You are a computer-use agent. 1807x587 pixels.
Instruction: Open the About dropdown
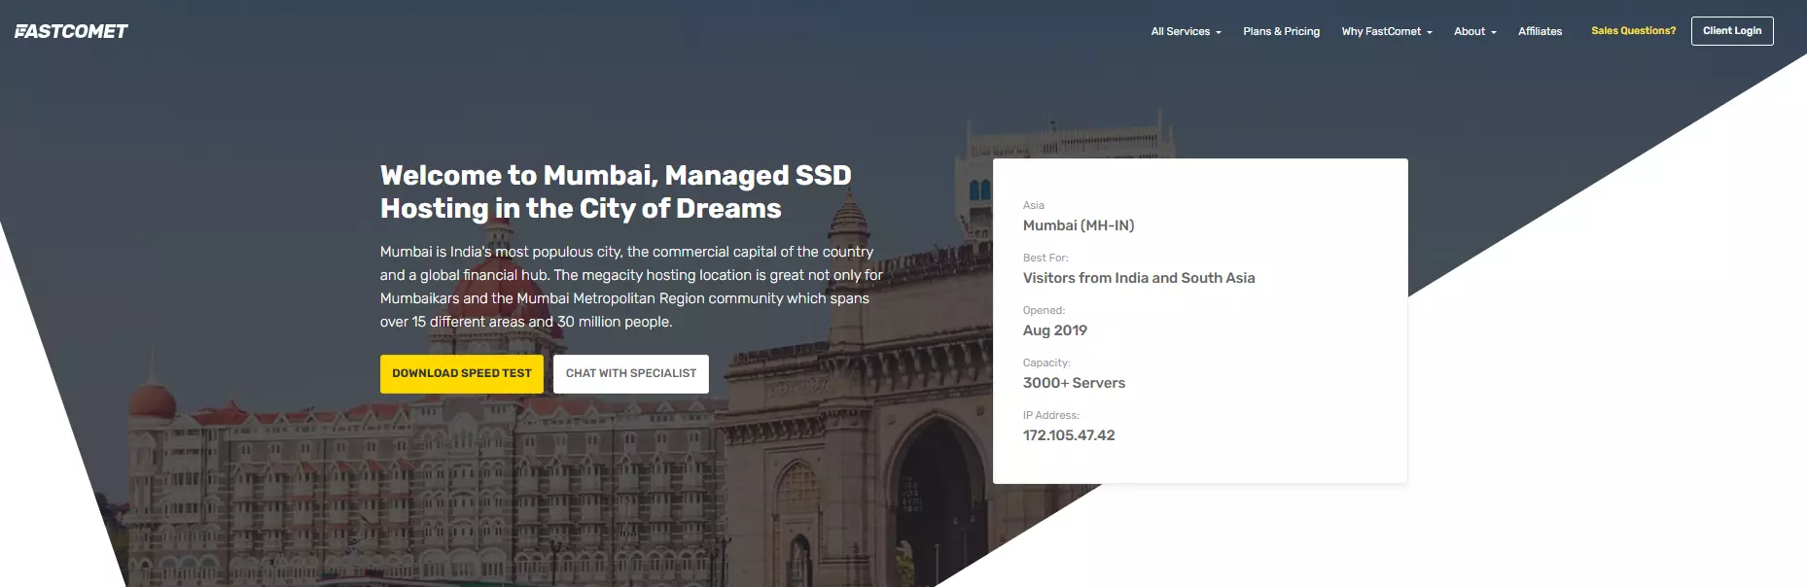click(x=1474, y=31)
